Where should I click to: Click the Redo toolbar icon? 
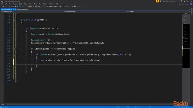(x=24, y=6)
